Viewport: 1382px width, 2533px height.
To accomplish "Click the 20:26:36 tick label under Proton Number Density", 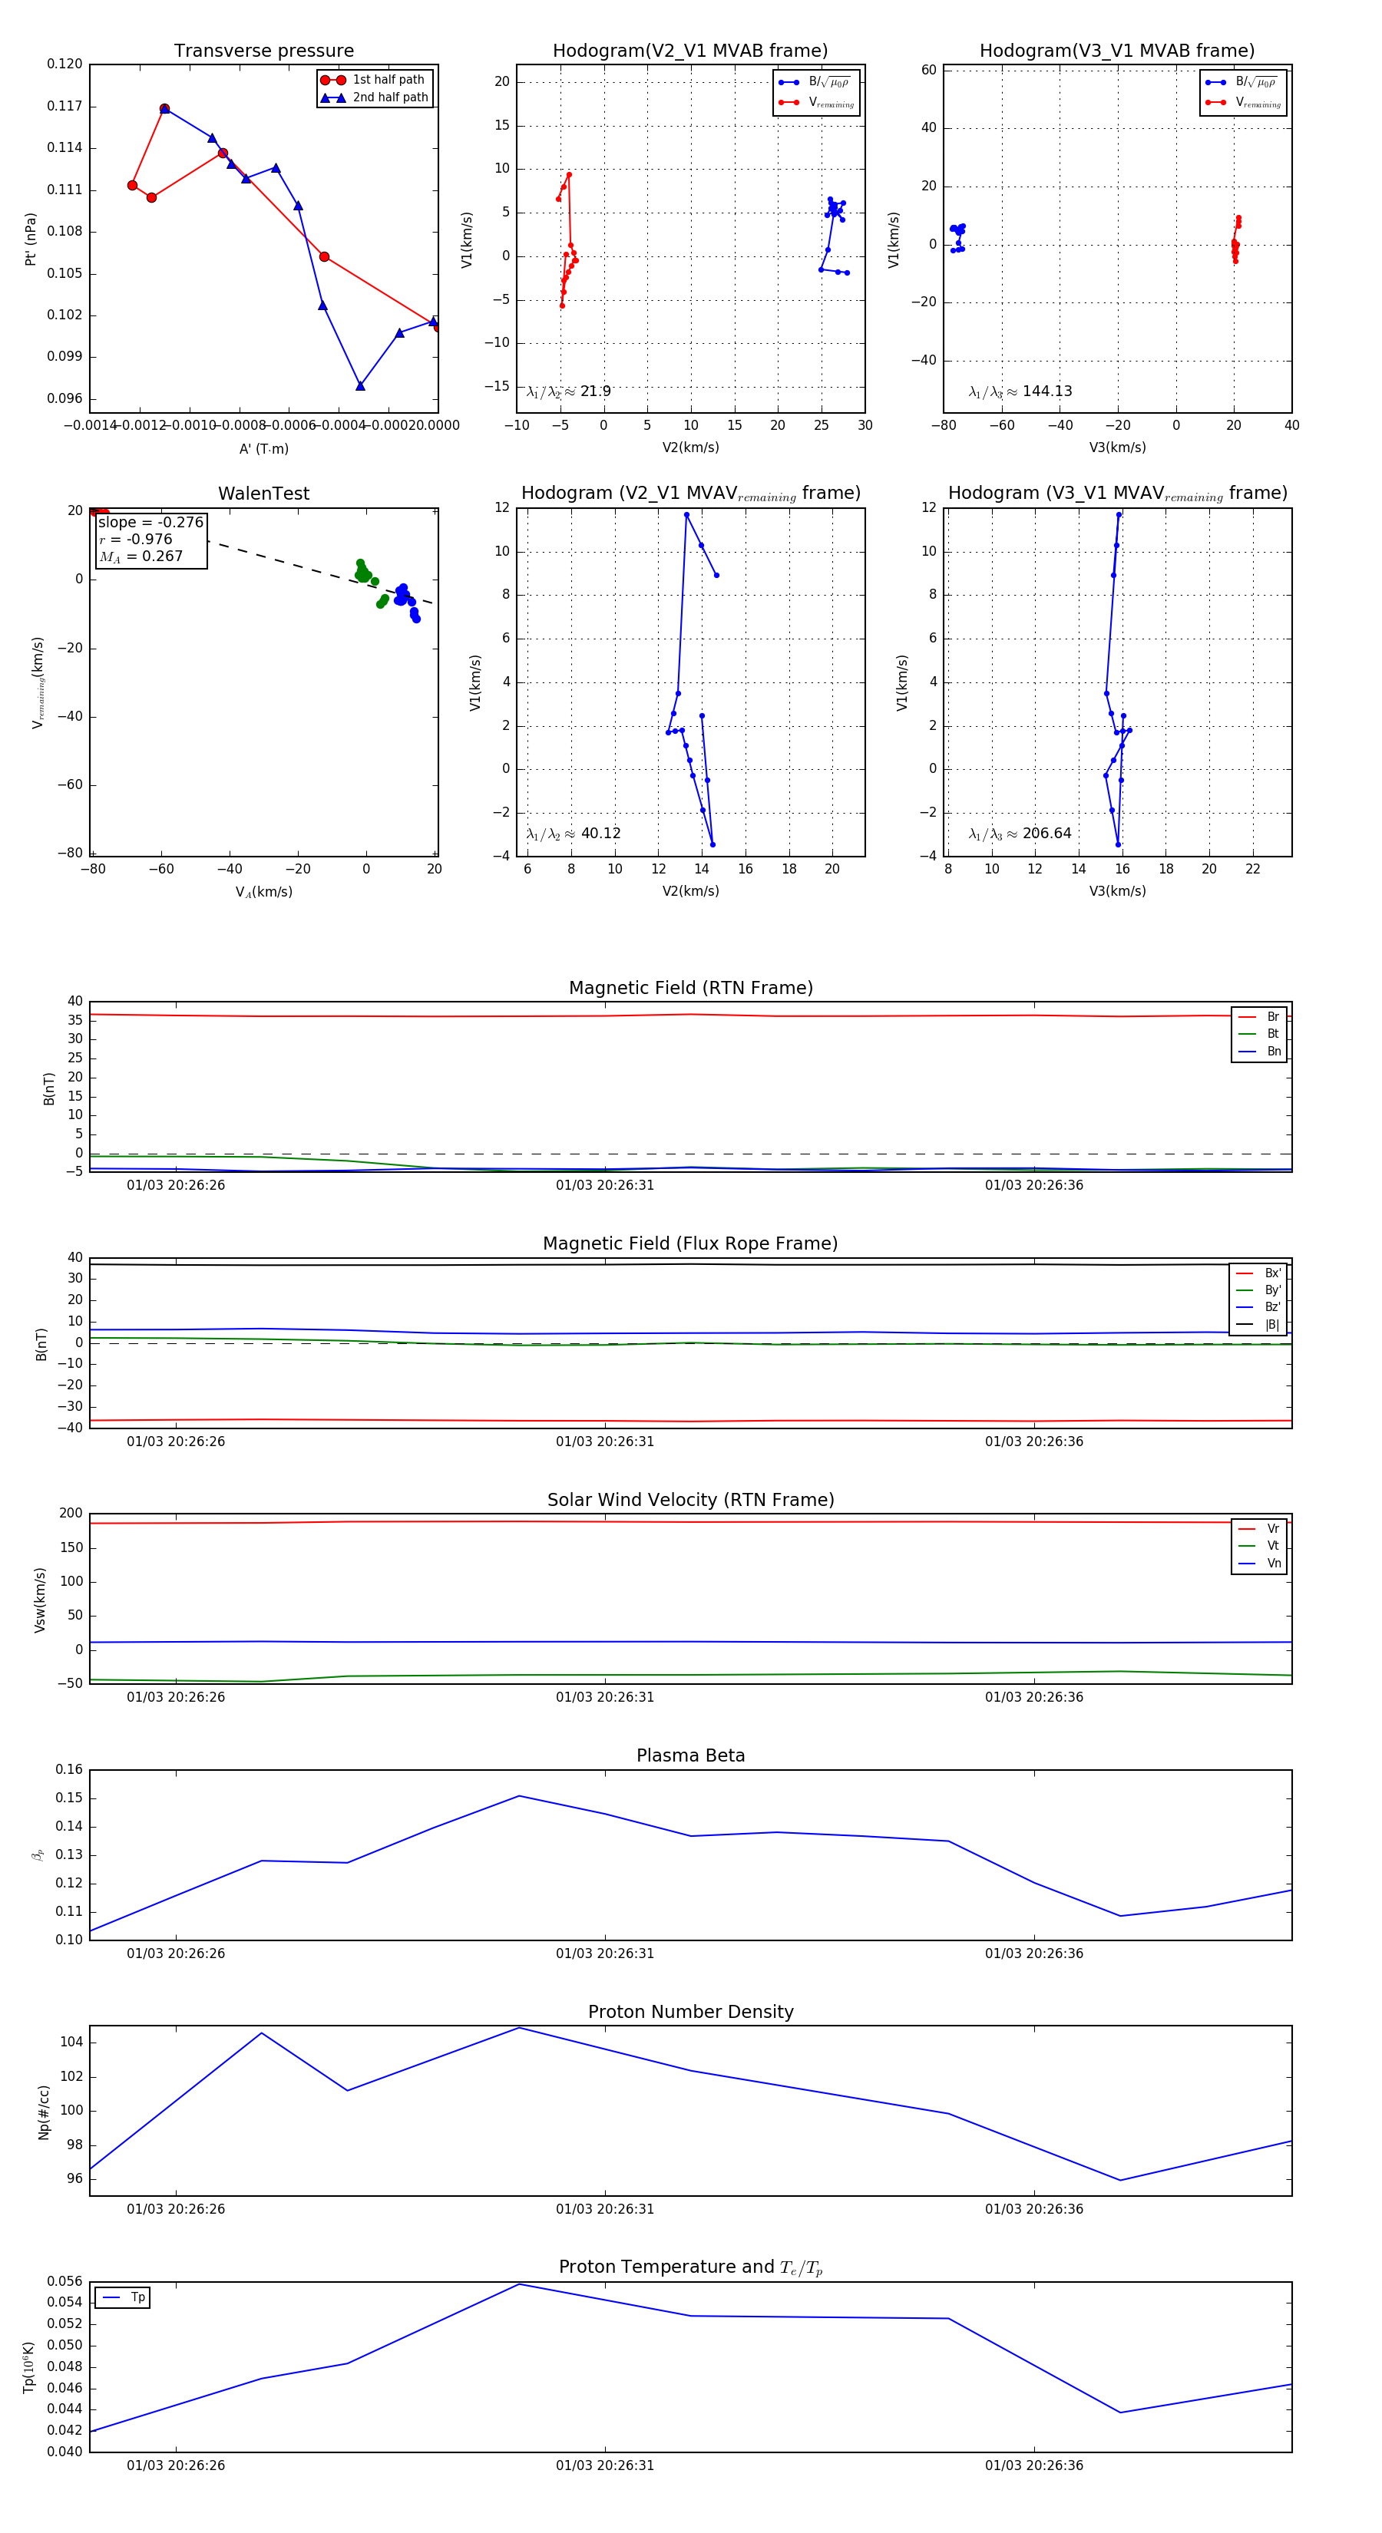I will pyautogui.click(x=1033, y=2210).
